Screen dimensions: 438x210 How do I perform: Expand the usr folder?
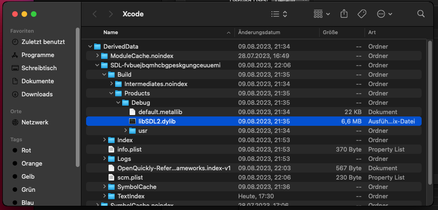pyautogui.click(x=125, y=131)
